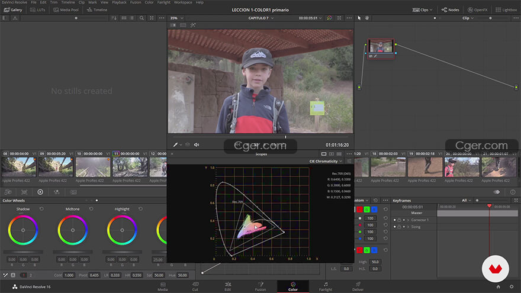Reset the Shadow color wheel
The width and height of the screenshot is (521, 293).
point(41,209)
